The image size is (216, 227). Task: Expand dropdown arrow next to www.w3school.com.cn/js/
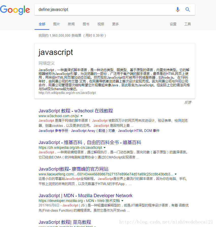(x=81, y=116)
